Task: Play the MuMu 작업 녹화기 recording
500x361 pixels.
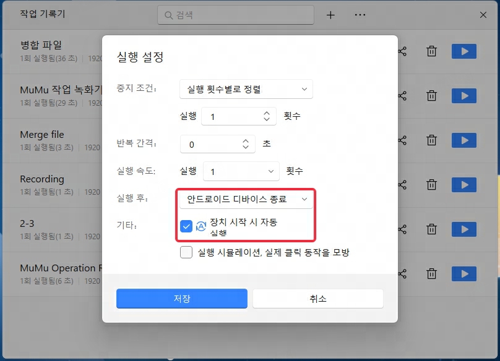Action: 464,96
